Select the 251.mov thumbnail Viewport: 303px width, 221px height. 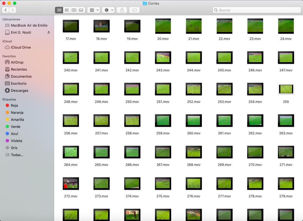click(163, 89)
